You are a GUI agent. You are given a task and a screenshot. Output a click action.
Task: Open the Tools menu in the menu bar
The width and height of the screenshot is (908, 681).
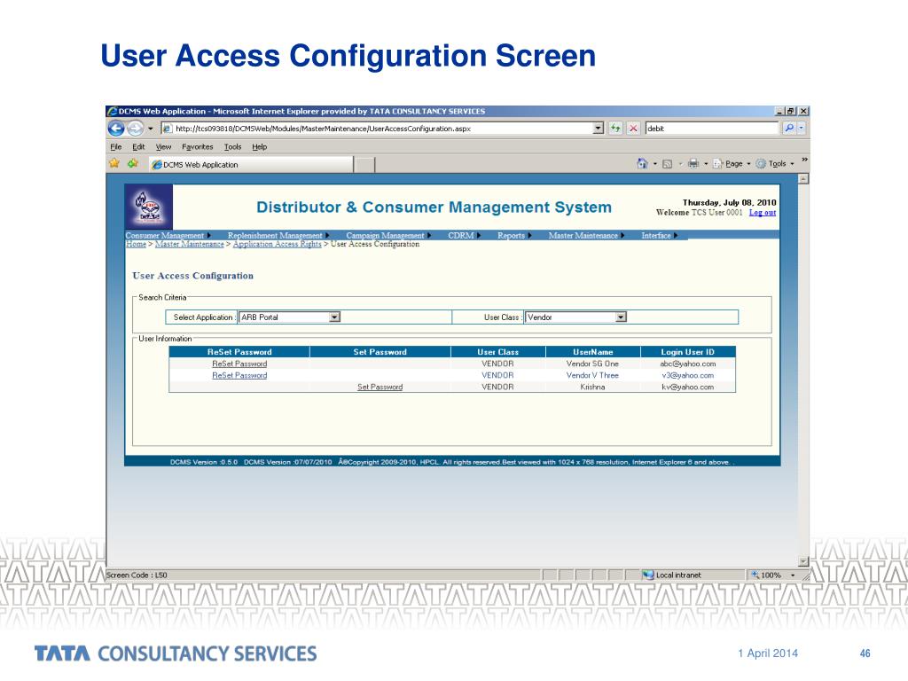(233, 147)
